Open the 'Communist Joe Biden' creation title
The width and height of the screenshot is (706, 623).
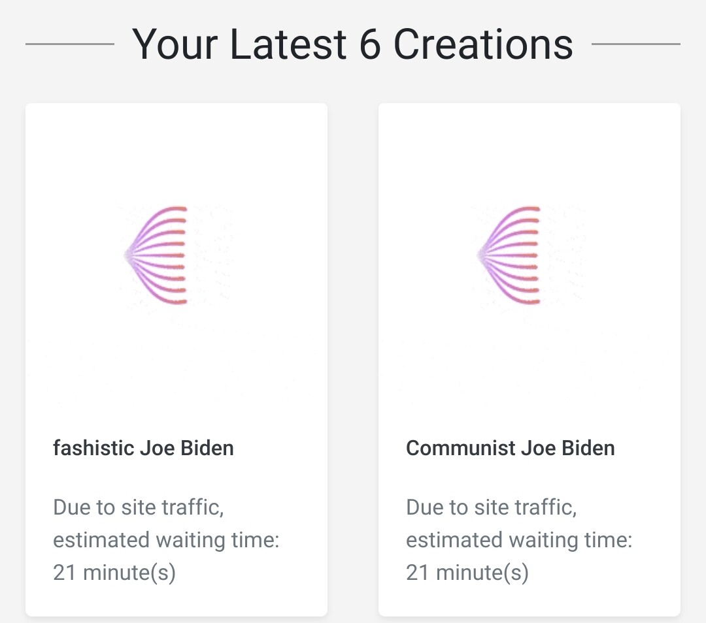point(511,449)
